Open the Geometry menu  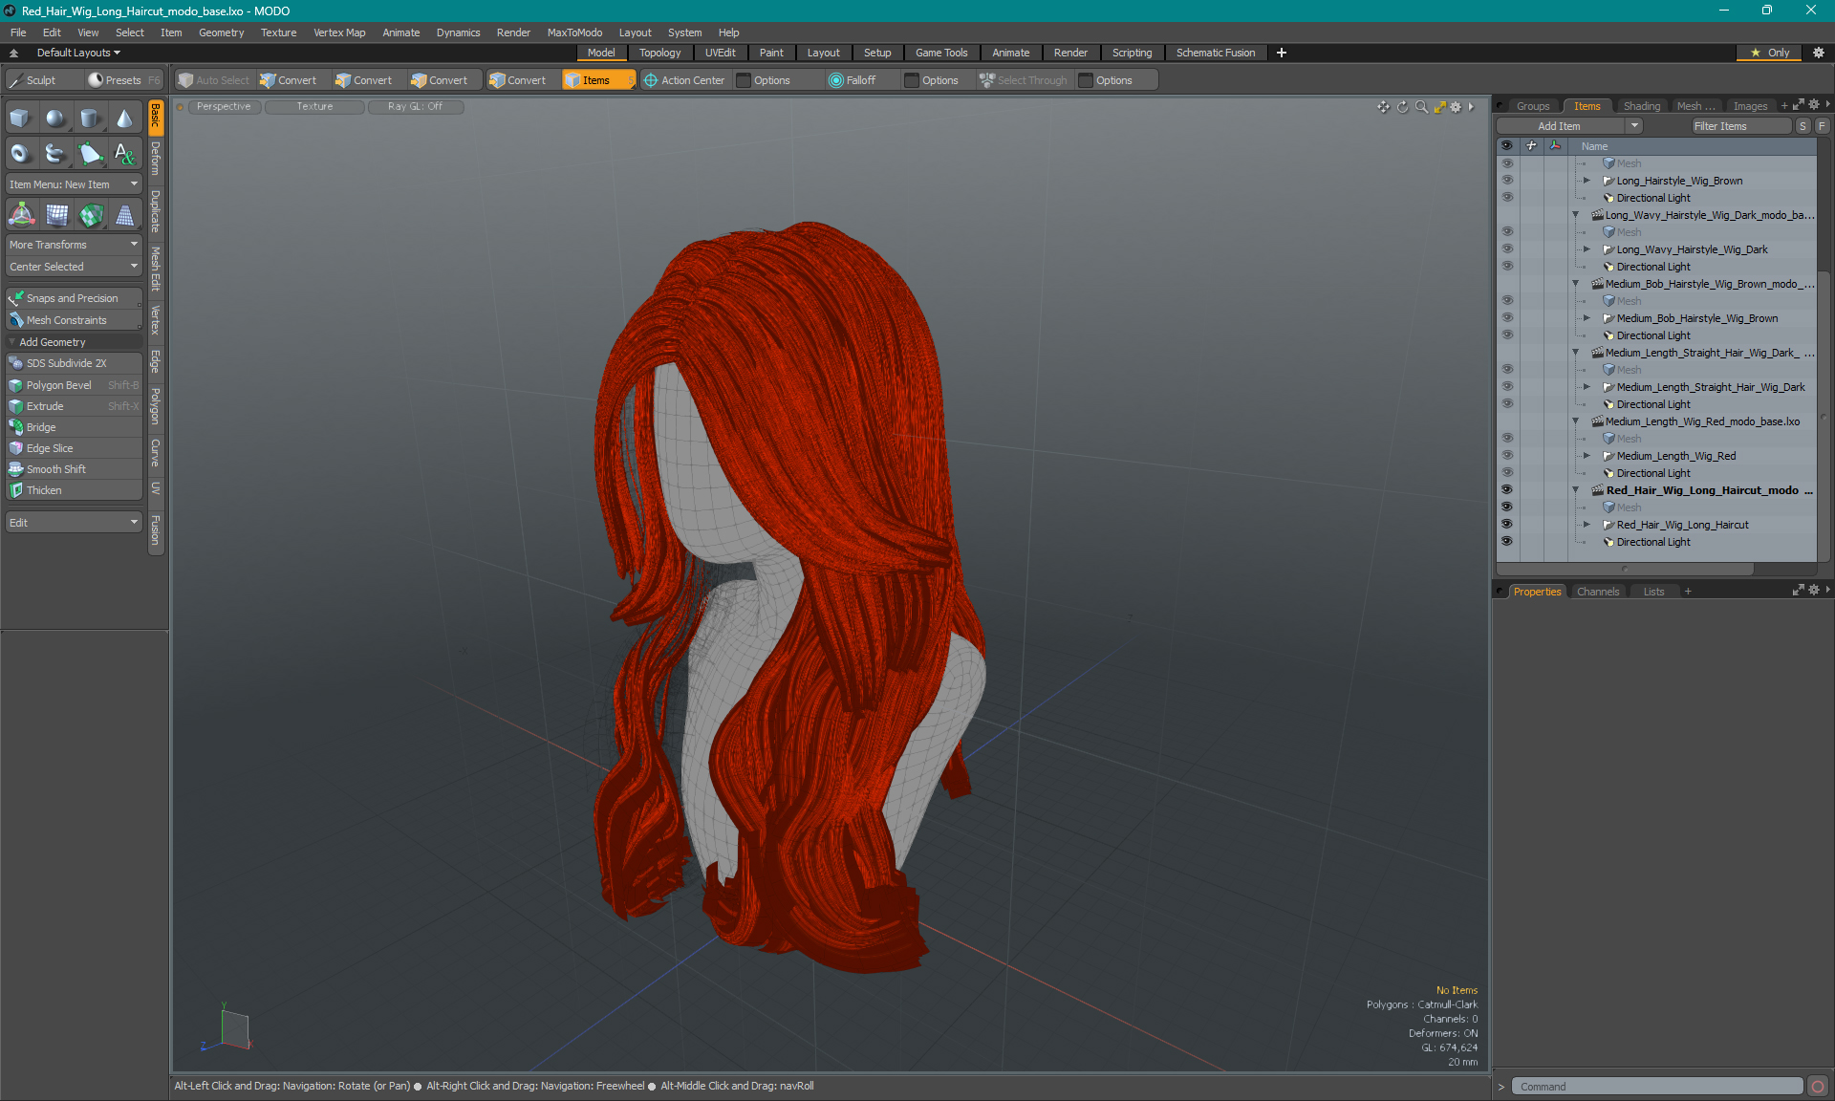pos(221,32)
